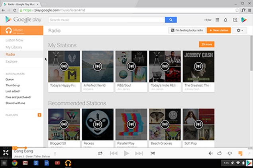Open song options three-dot menu

pyautogui.click(x=55, y=154)
